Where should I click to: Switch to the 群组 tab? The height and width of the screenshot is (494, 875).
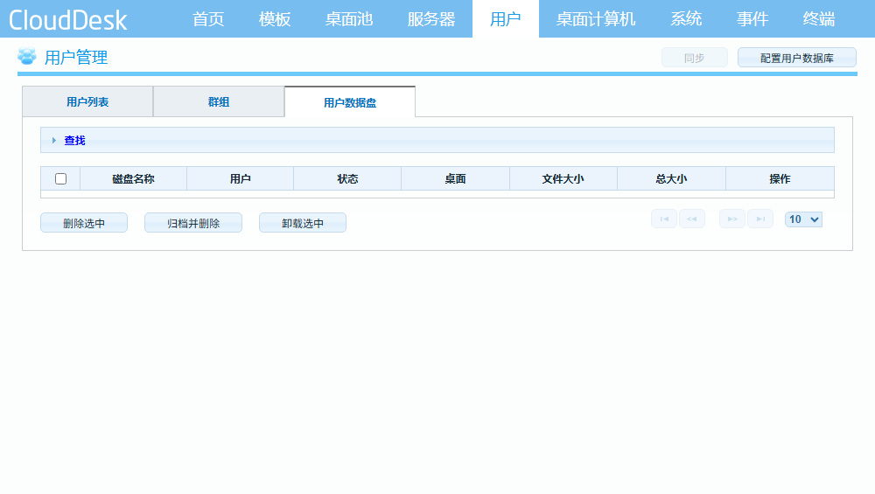(219, 102)
